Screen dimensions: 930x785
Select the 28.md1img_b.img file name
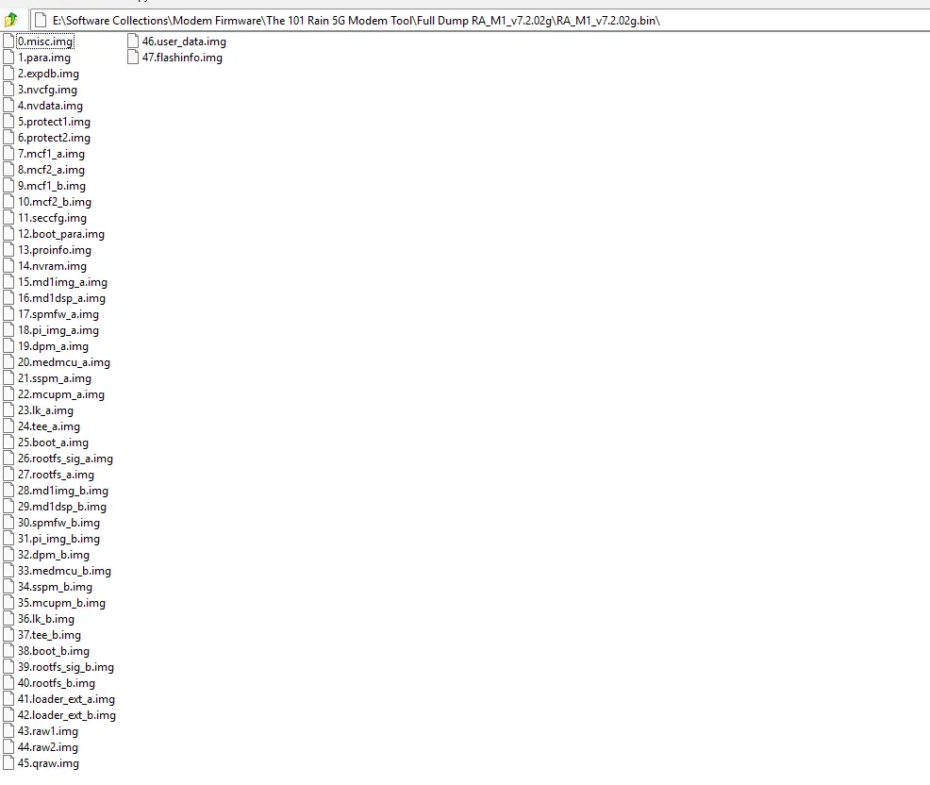63,490
